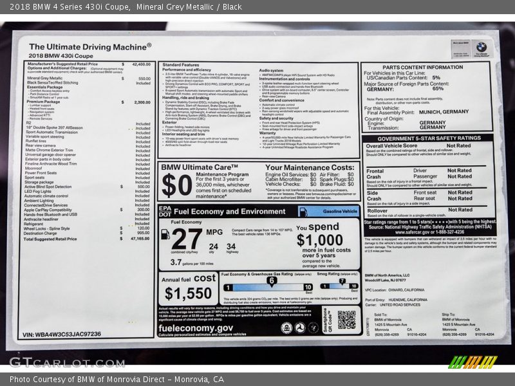Click 'Destination Charge' line
This screenshot has height=386, width=515.
click(40, 233)
